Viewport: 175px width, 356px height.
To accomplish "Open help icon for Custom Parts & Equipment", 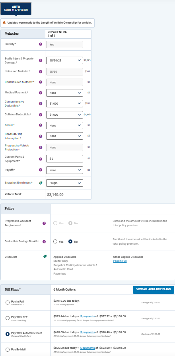I will click(x=41, y=159).
